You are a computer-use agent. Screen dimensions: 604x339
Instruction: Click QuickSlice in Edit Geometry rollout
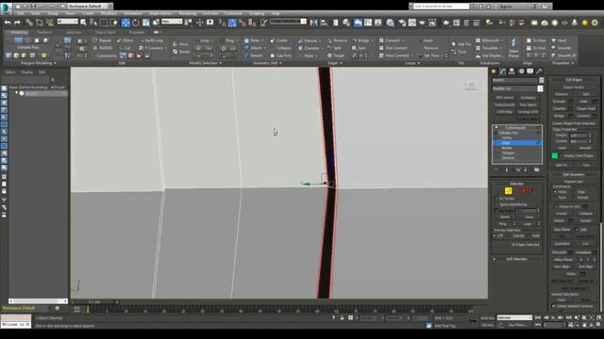(x=562, y=244)
